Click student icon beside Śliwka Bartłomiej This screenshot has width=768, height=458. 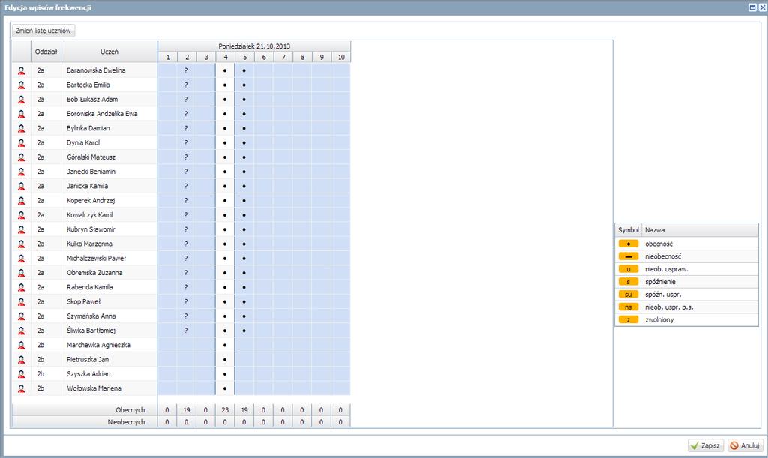(x=21, y=331)
